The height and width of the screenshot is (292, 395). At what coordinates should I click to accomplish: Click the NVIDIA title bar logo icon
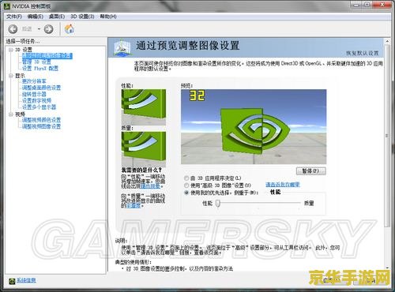pyautogui.click(x=7, y=6)
